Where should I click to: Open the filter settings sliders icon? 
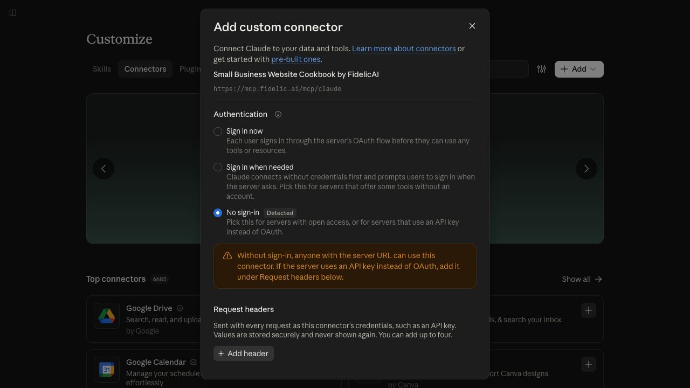click(542, 69)
